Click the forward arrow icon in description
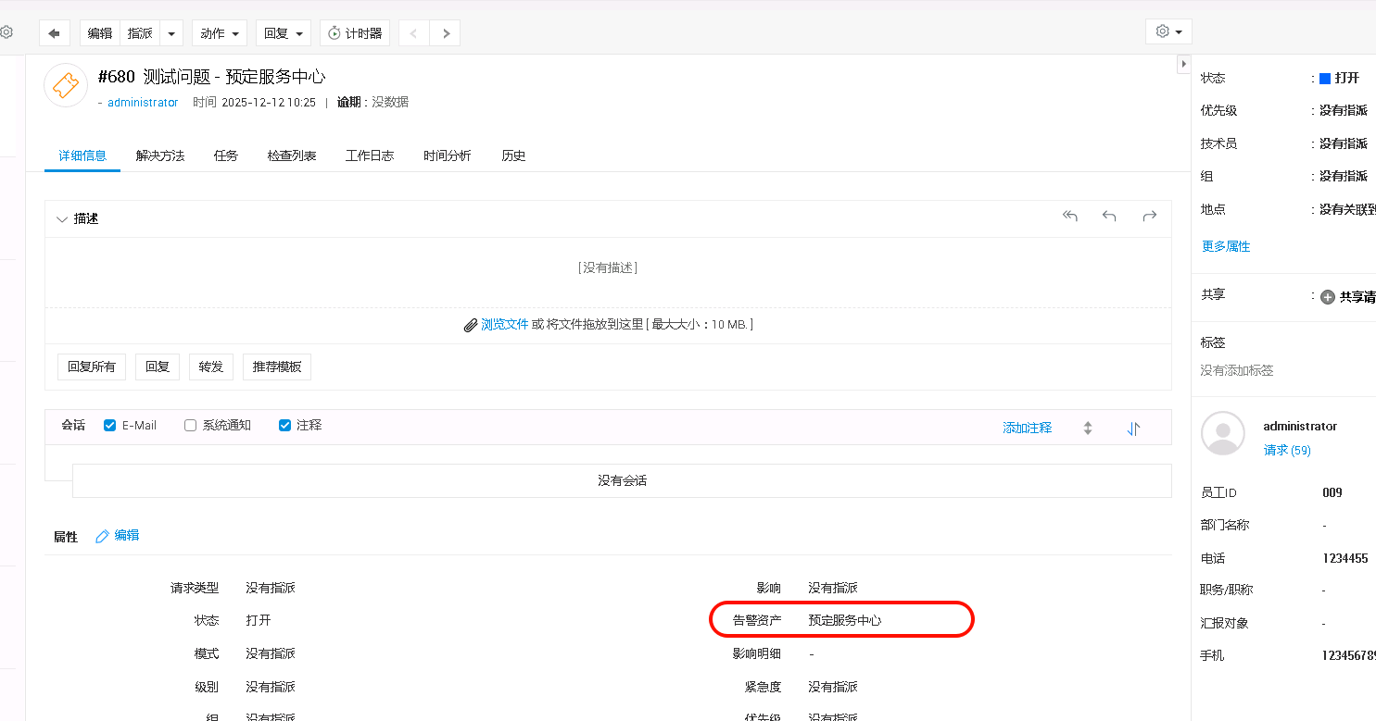1376x721 pixels. pyautogui.click(x=1149, y=217)
